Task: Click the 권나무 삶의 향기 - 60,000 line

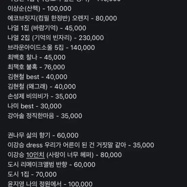Action: pos(43,136)
